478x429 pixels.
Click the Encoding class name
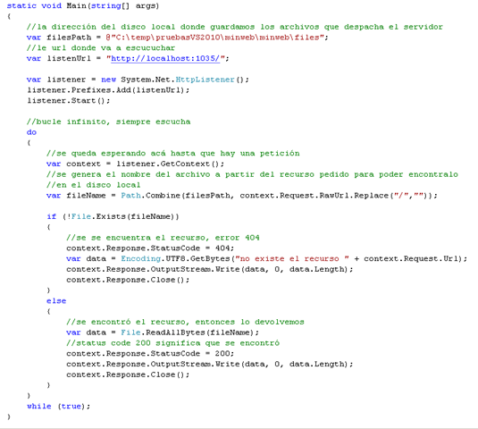pos(140,258)
